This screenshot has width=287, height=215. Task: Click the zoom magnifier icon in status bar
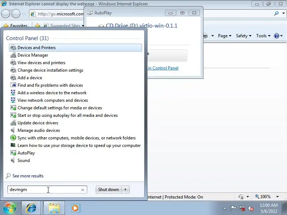257,196
